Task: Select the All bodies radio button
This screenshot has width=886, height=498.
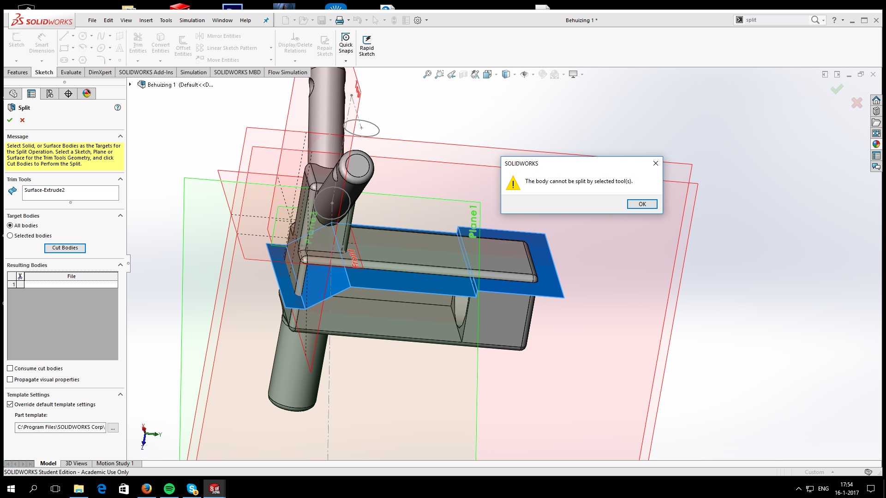Action: point(10,225)
